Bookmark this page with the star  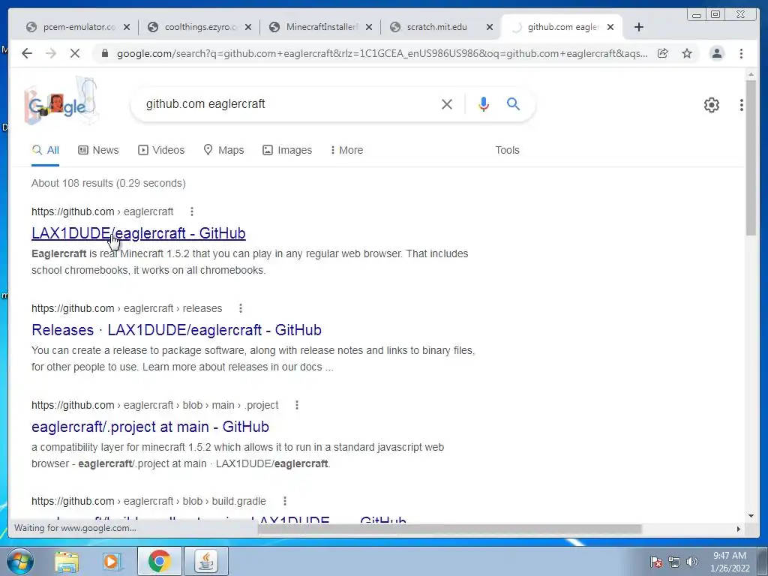pos(687,53)
